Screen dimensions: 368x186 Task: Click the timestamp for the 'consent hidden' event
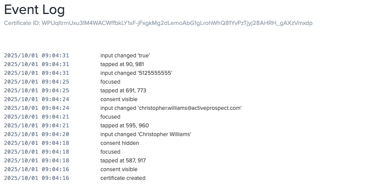36,143
